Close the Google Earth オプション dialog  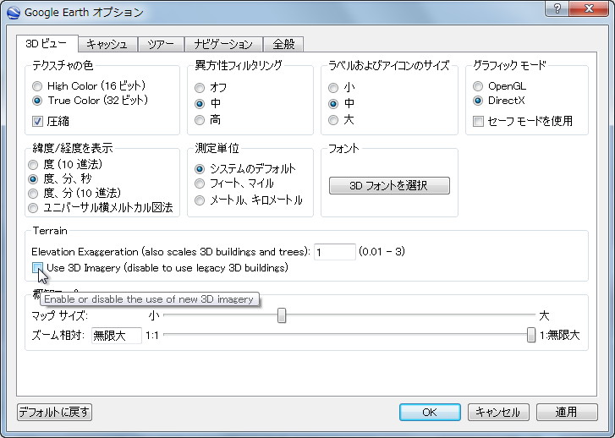[x=589, y=8]
